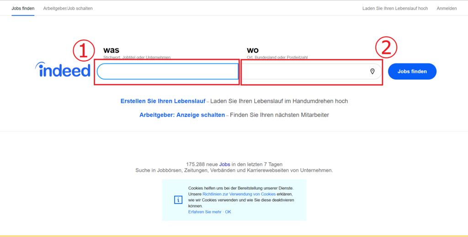This screenshot has height=237, width=468.
Task: Click OK to dismiss the cookie notice
Action: tap(228, 212)
